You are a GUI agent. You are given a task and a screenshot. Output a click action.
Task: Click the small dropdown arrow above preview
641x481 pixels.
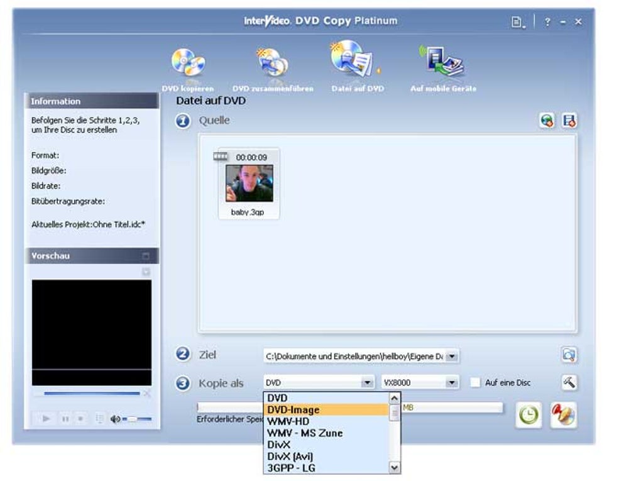pyautogui.click(x=146, y=272)
